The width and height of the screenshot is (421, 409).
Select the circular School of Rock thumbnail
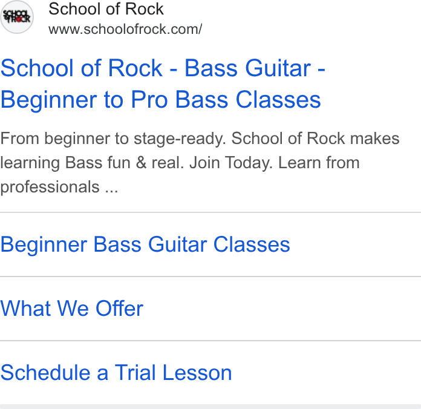coord(17,17)
